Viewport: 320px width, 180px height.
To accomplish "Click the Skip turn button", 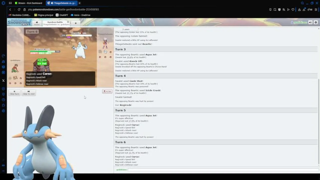I will [x=14, y=93].
